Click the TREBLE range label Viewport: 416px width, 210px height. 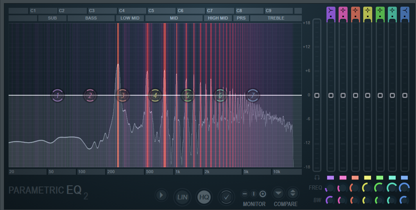(276, 18)
